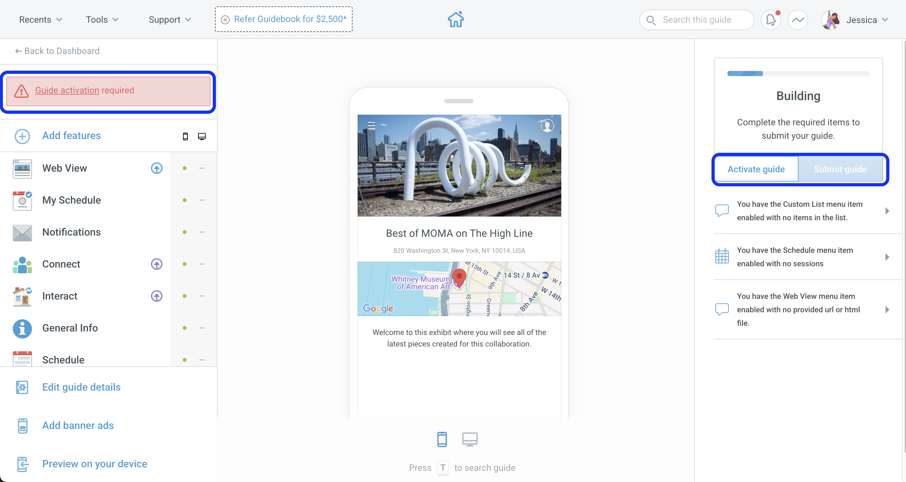Click the Search this guide field
Image resolution: width=906 pixels, height=482 pixels.
click(x=696, y=20)
